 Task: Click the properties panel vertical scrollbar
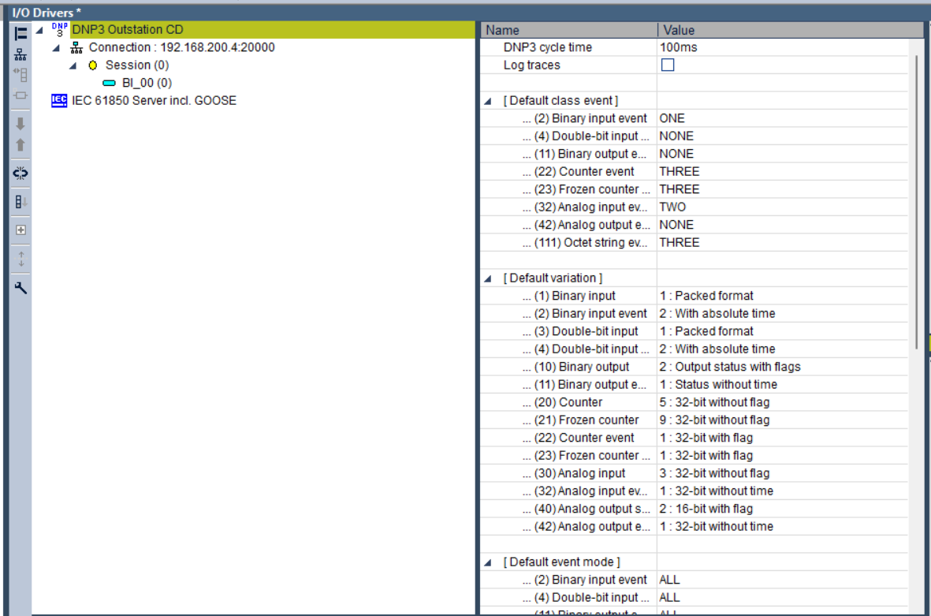(x=917, y=202)
